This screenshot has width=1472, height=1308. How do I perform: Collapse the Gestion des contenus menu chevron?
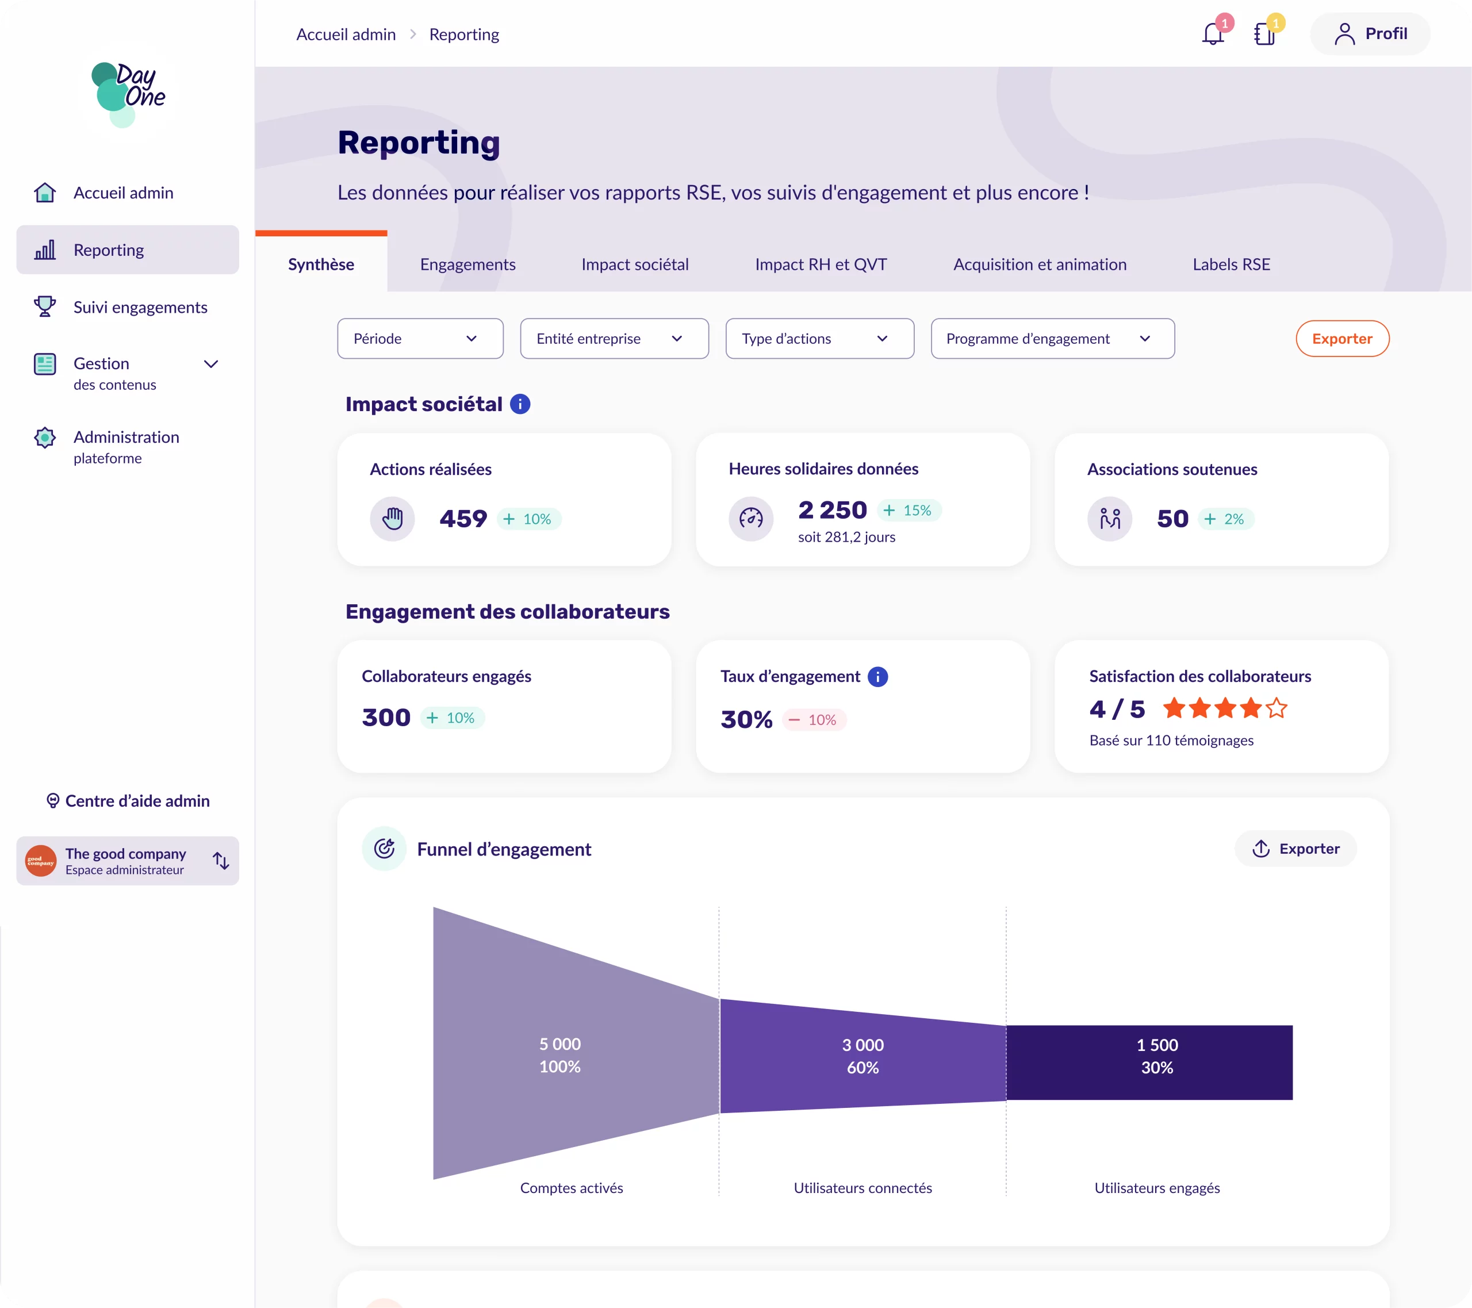click(x=211, y=365)
